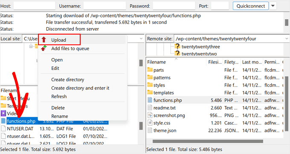Select the 22.236 filesize cell of theme.json
The width and height of the screenshot is (290, 154).
click(x=215, y=131)
